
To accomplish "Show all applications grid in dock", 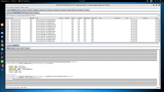I will point(2,70).
